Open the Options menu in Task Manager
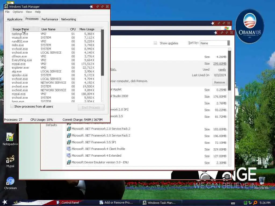The width and height of the screenshot is (275, 206). click(x=17, y=12)
